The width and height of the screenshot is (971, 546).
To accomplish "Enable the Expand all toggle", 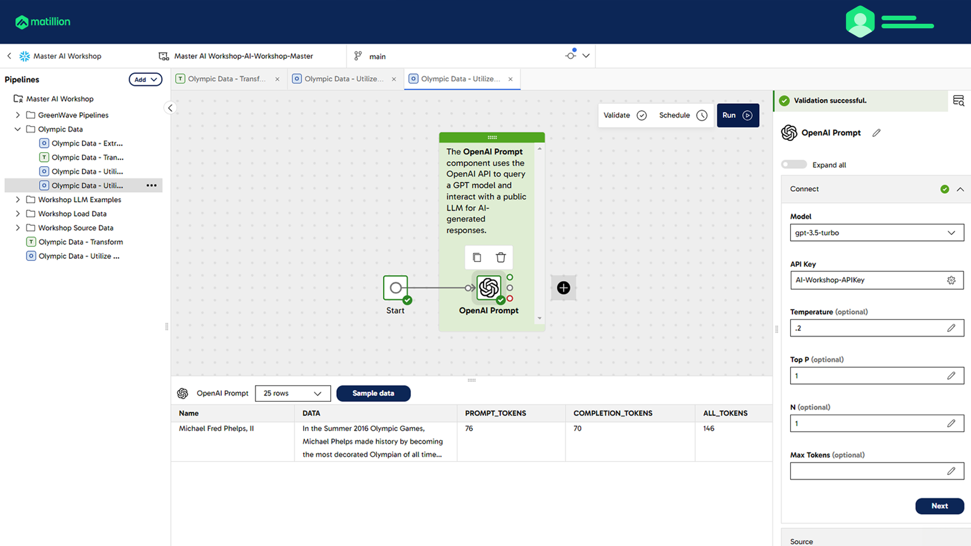I will pos(793,164).
